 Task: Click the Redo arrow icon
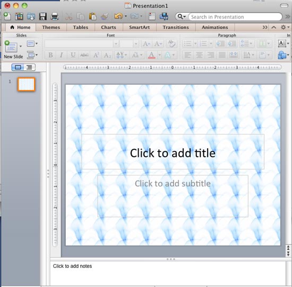pos(134,16)
